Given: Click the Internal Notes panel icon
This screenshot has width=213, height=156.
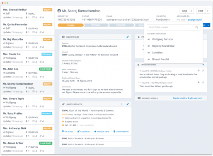Looking at the screenshot, I should coord(138,65).
